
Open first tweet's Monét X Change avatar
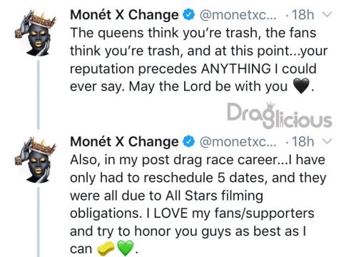(35, 33)
